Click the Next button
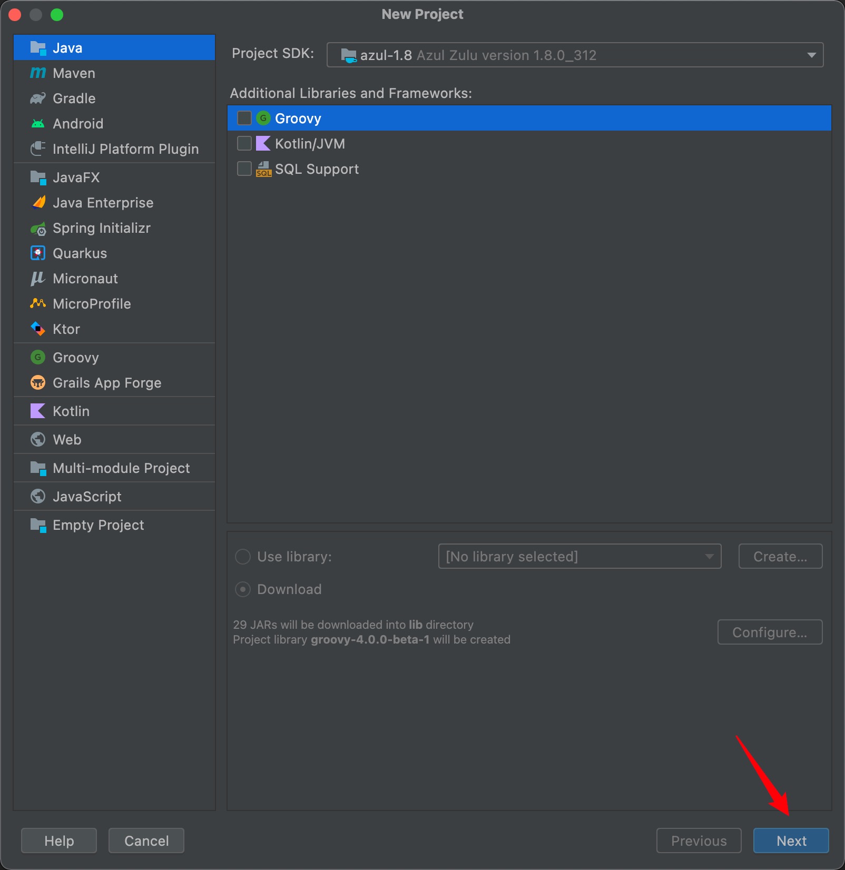The image size is (845, 870). click(791, 841)
